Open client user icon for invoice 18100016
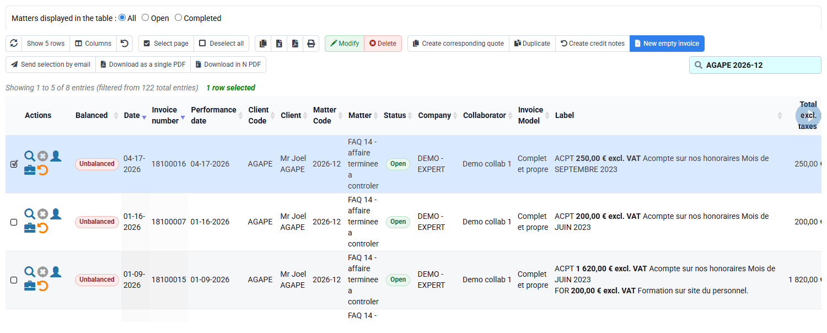The height and width of the screenshot is (333, 827). point(56,157)
